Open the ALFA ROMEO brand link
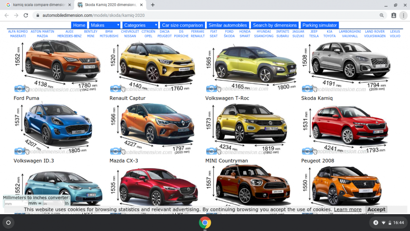The image size is (410, 231). pyautogui.click(x=18, y=32)
